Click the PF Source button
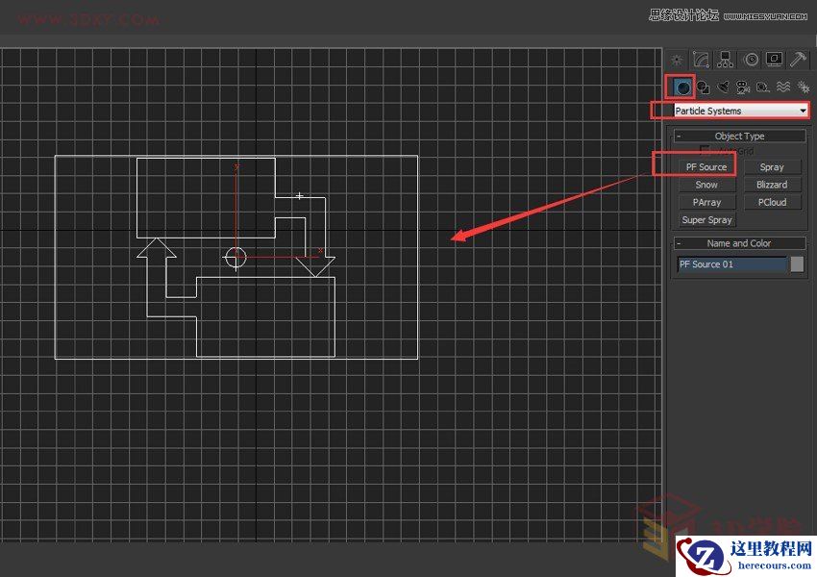817x577 pixels. 706,165
